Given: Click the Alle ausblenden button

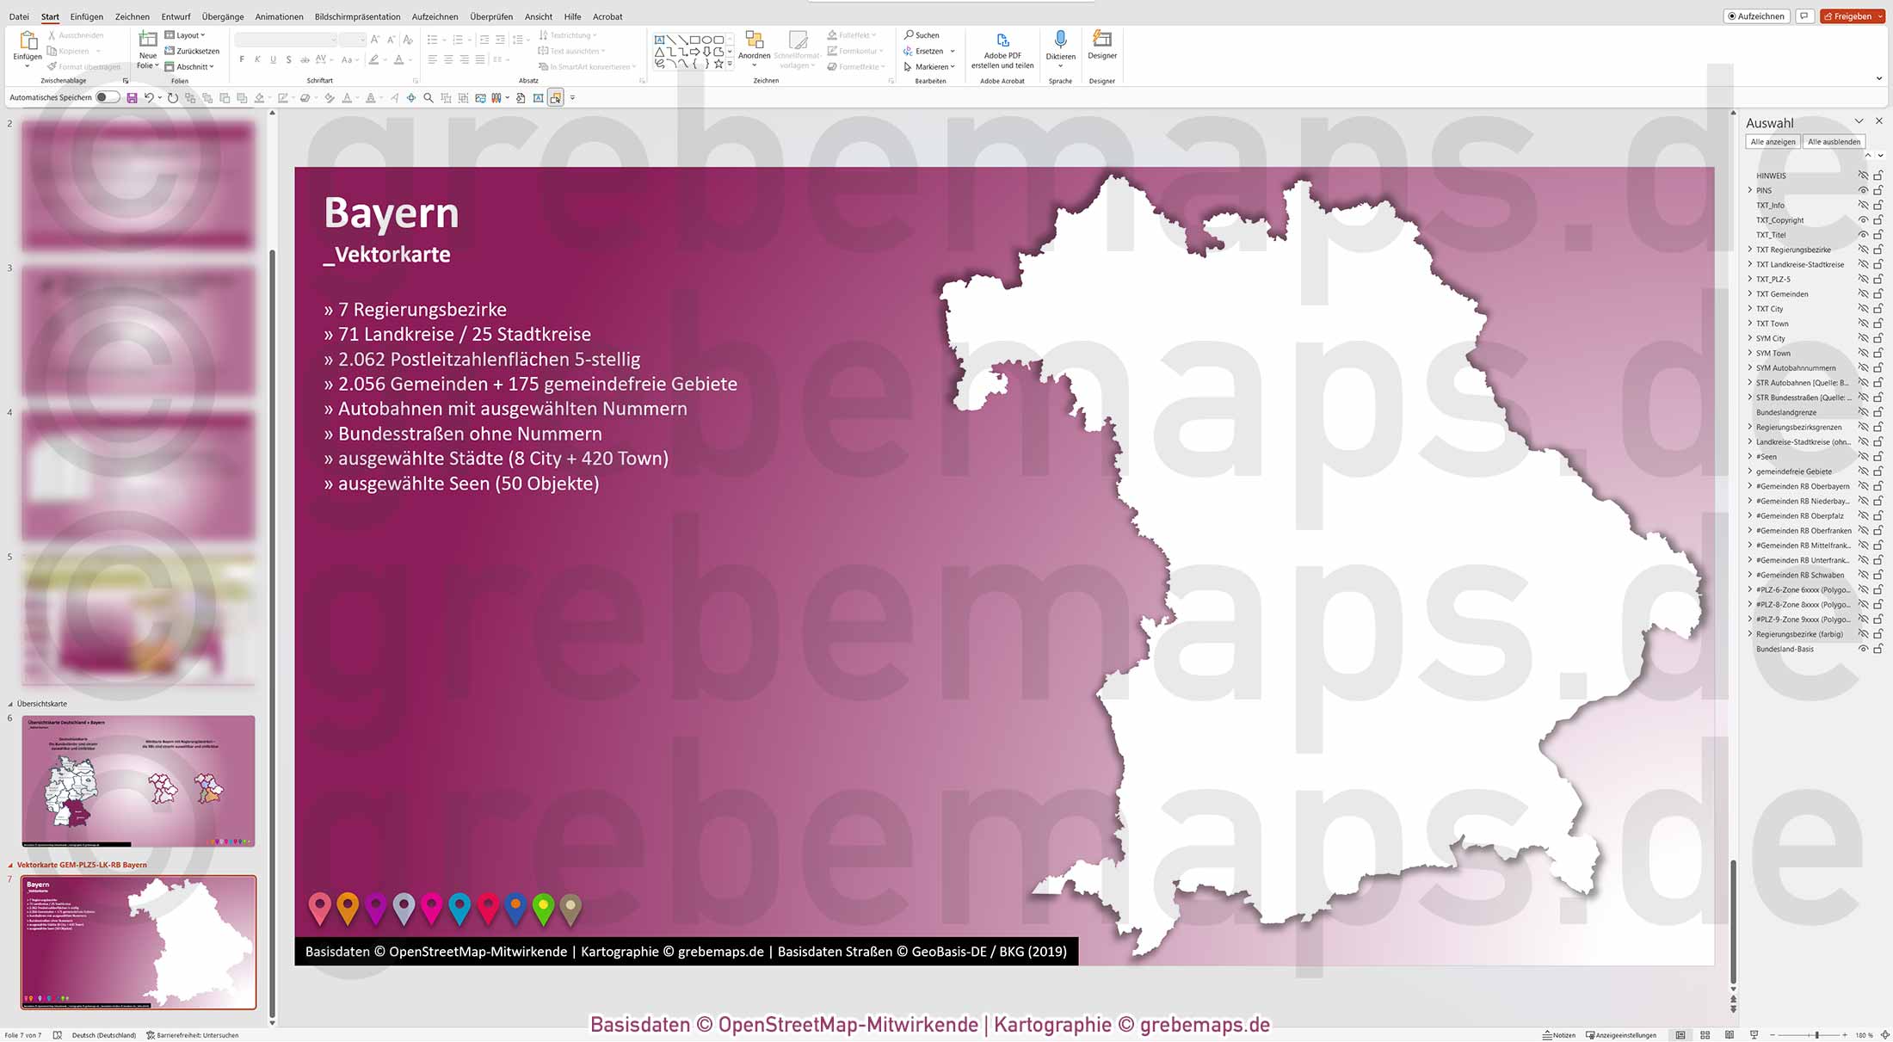Looking at the screenshot, I should click(1834, 141).
